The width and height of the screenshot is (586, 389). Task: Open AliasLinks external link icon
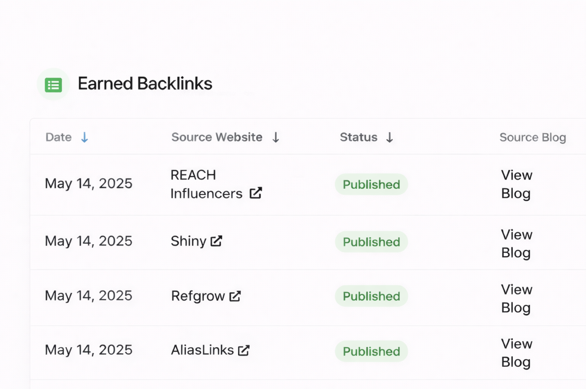(x=244, y=350)
